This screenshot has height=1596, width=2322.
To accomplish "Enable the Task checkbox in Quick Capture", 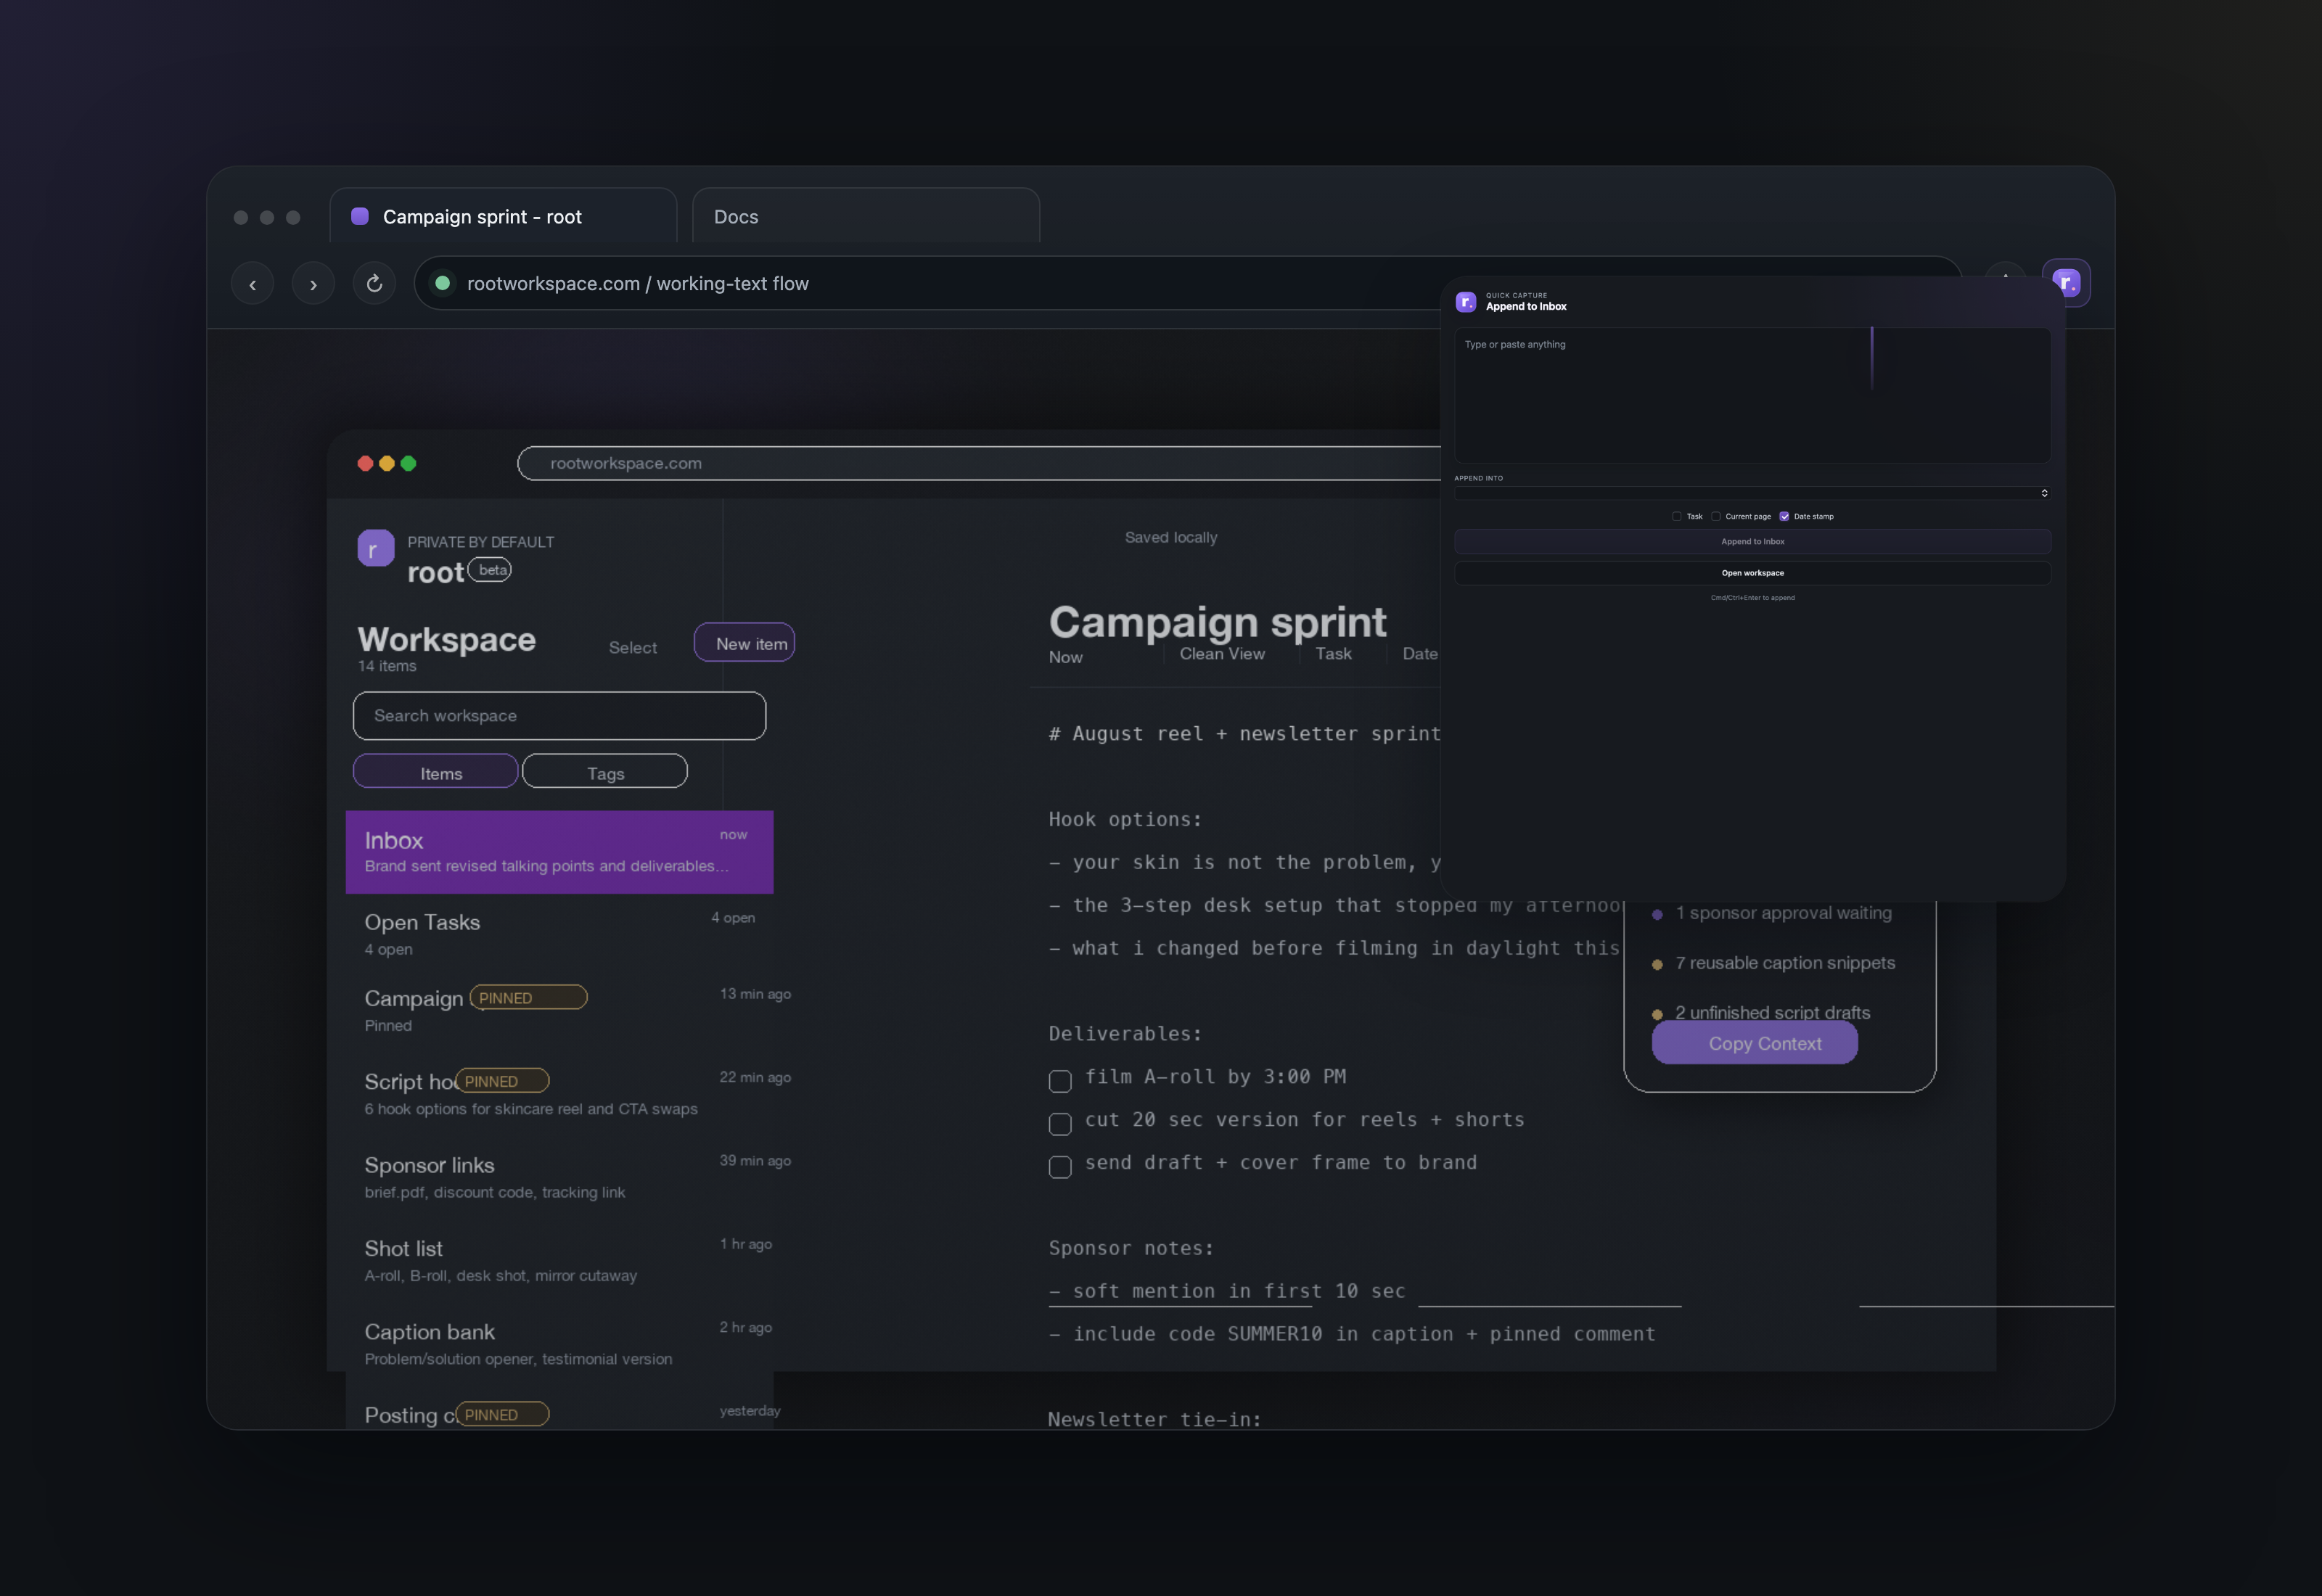I will (1677, 516).
